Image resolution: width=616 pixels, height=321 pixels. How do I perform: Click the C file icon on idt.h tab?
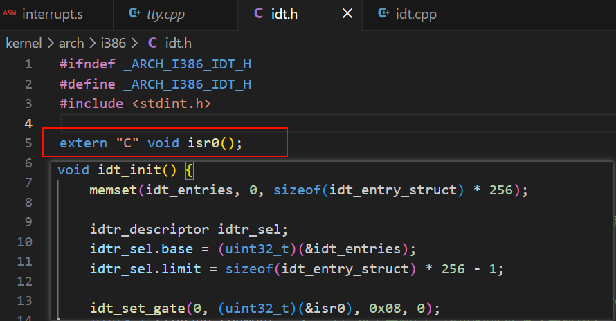[x=259, y=14]
